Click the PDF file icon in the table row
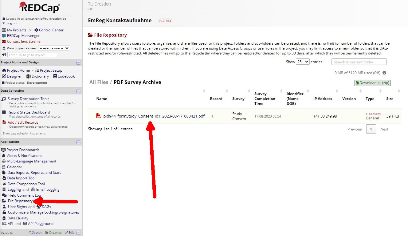408x236 pixels. [99, 116]
